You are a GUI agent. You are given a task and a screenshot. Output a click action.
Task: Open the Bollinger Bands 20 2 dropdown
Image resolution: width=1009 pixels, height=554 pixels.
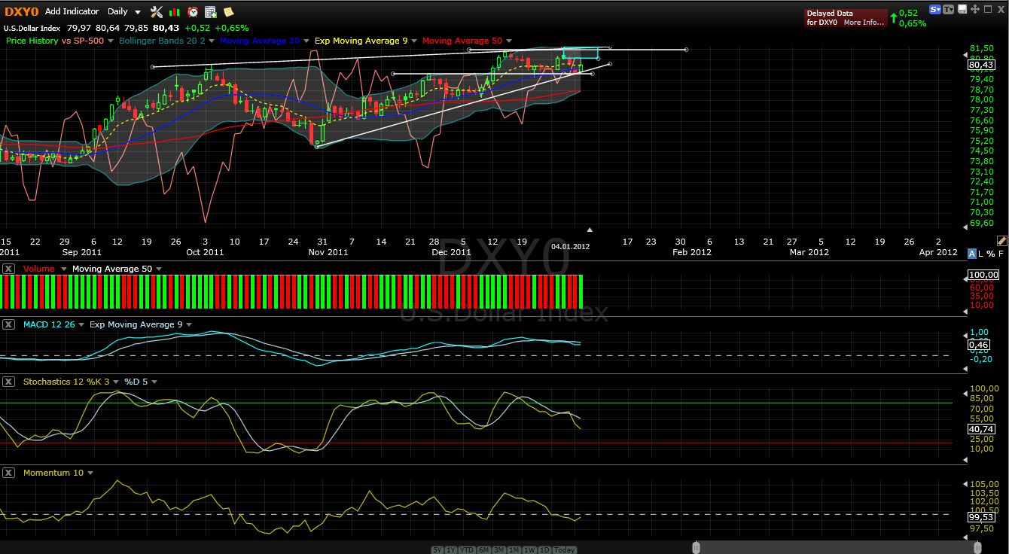pos(212,41)
